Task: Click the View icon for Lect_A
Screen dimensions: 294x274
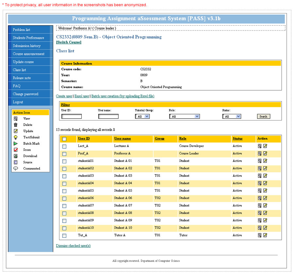Action: pyautogui.click(x=260, y=146)
